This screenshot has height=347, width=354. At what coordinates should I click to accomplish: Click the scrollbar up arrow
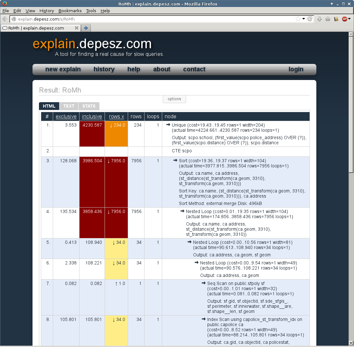(351, 34)
